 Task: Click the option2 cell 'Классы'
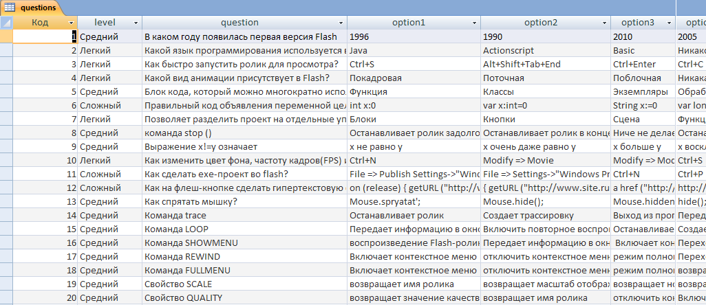546,91
